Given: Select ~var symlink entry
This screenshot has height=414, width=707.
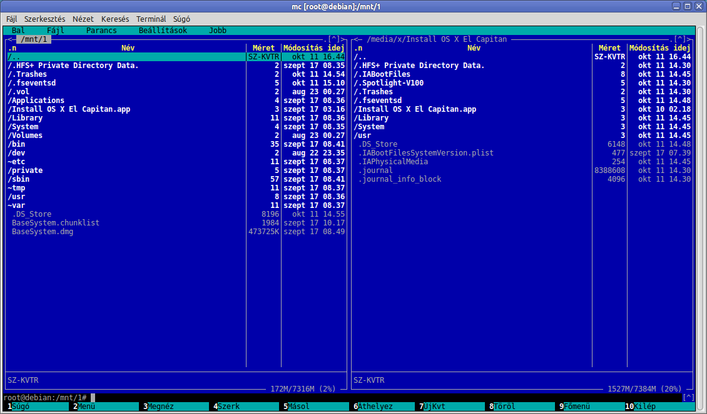Looking at the screenshot, I should (176, 205).
